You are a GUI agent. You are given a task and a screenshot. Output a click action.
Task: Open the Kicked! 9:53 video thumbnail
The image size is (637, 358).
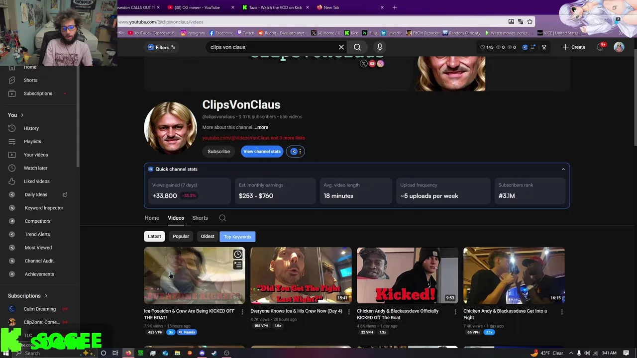point(408,275)
